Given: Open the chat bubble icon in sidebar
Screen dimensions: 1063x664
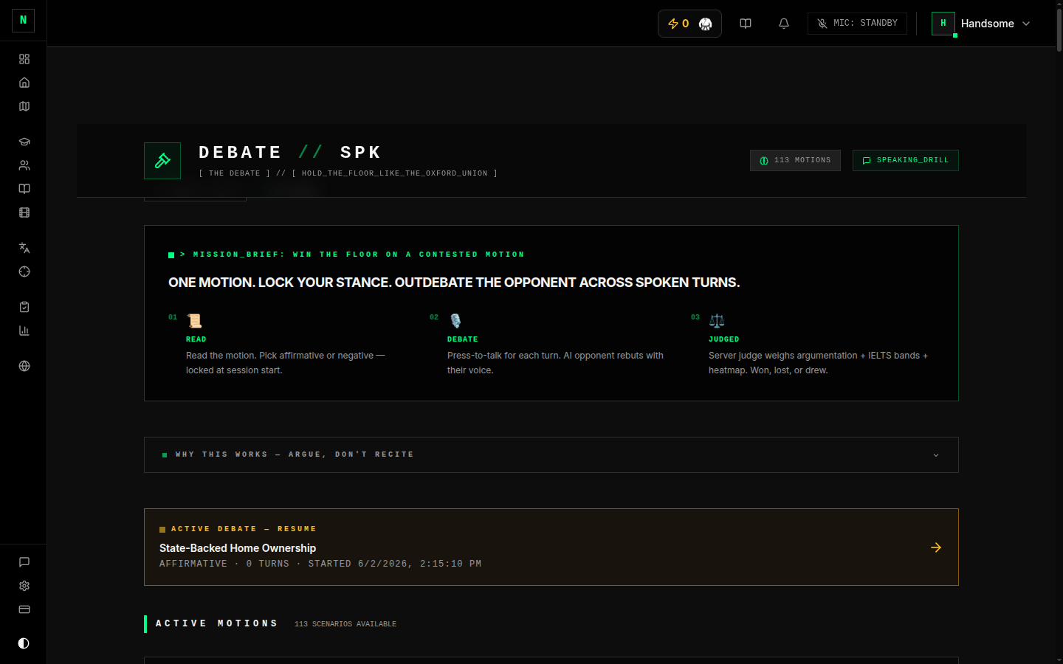Looking at the screenshot, I should [x=24, y=562].
